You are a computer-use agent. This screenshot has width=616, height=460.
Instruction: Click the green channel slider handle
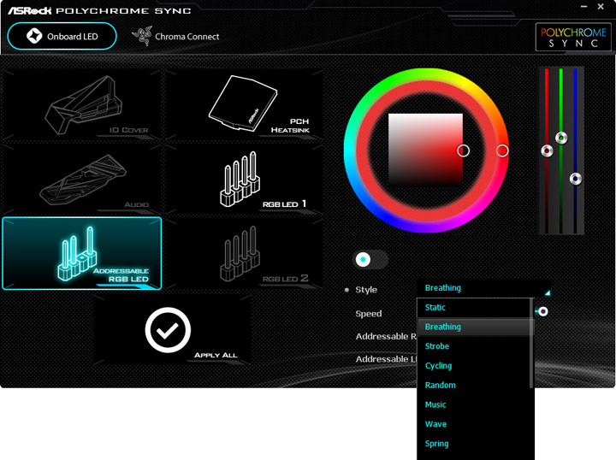coord(561,138)
